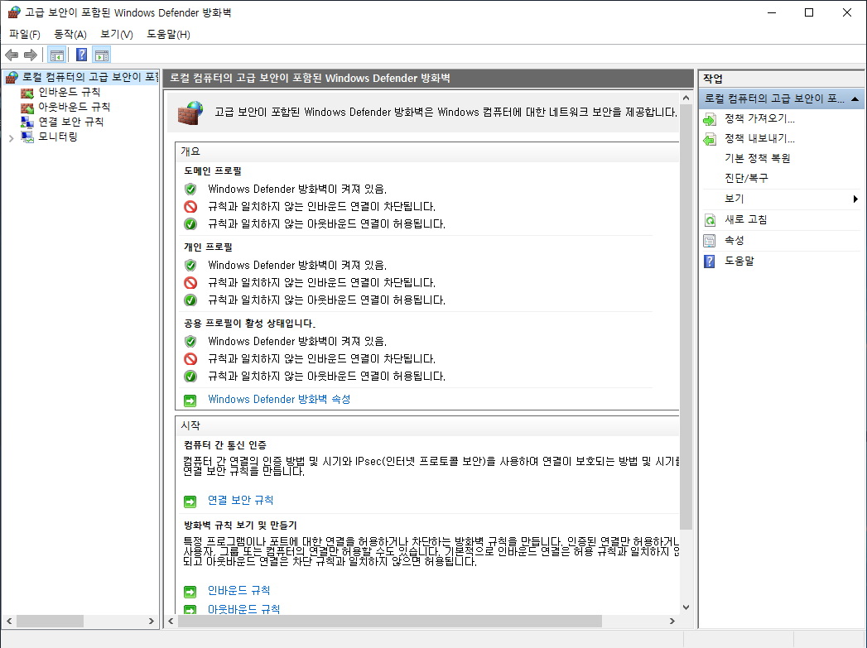The width and height of the screenshot is (867, 648).
Task: Click the 새로 고침 refresh icon
Action: pos(710,220)
